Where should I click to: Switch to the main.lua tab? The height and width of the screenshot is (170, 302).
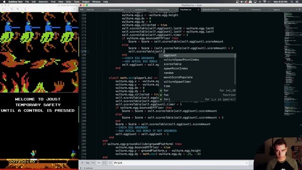(x=90, y=9)
